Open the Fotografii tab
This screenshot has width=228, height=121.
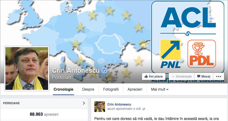pos(111,89)
